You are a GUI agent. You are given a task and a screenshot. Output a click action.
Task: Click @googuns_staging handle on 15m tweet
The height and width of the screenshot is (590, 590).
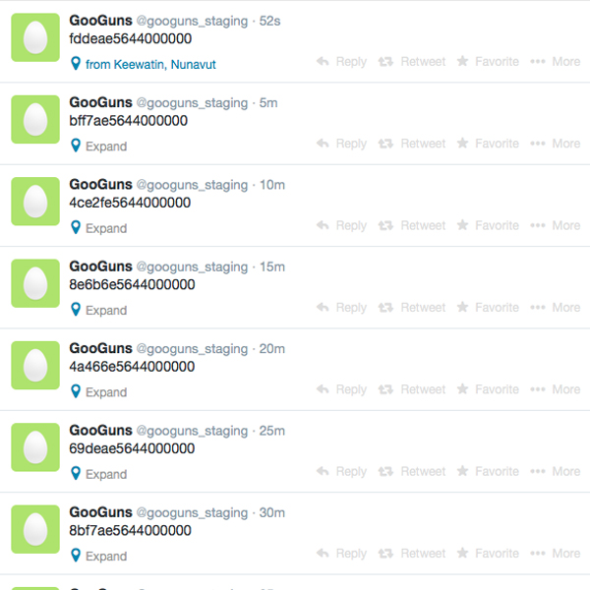[192, 266]
